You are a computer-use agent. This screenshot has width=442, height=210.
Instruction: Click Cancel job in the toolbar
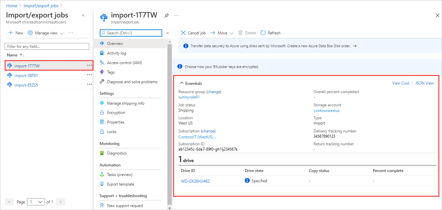click(x=193, y=33)
